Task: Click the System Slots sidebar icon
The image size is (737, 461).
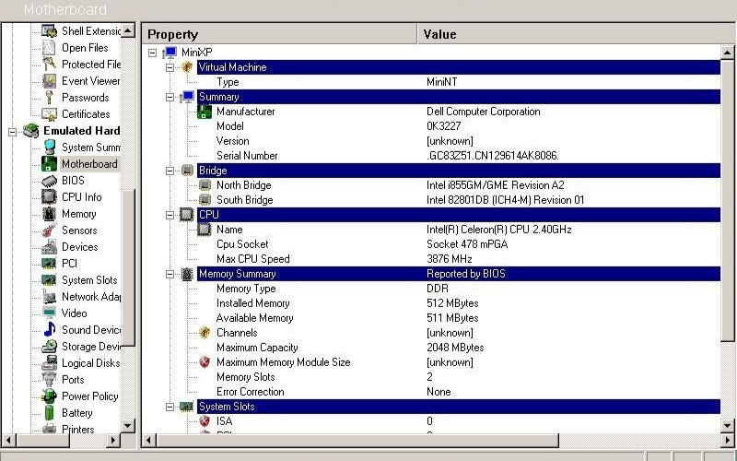Action: (49, 280)
